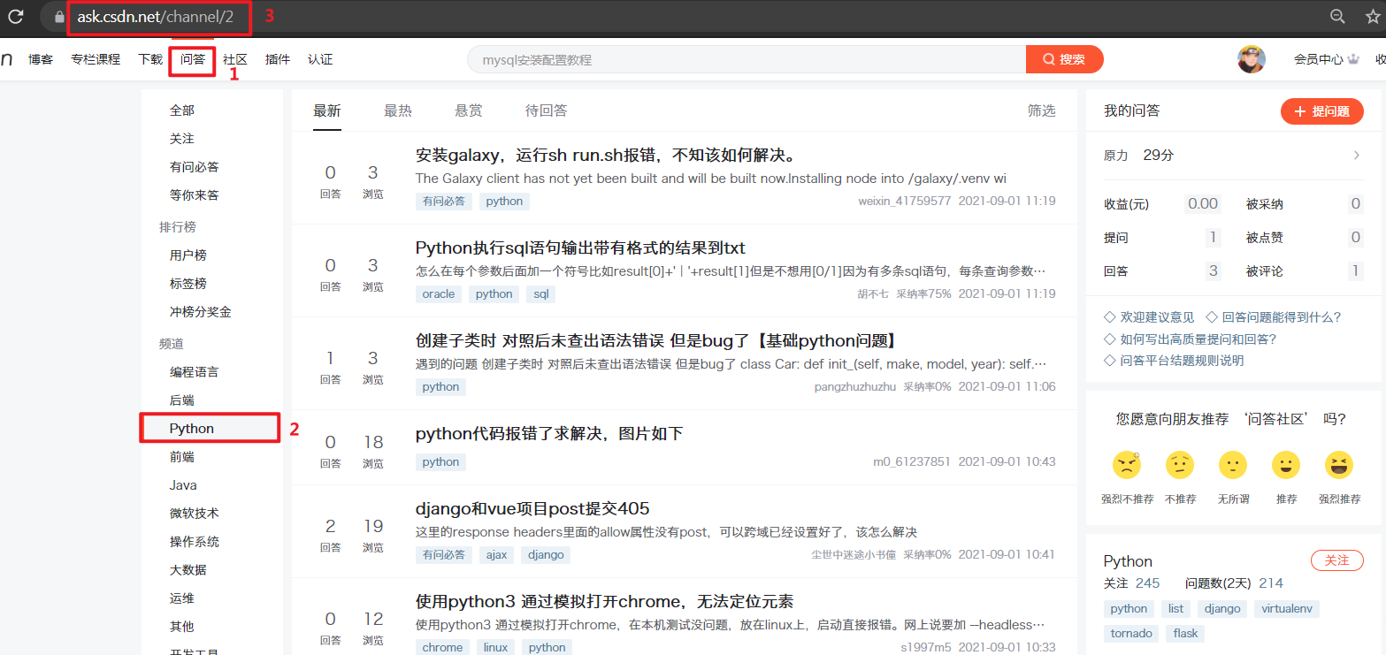Select 关注 in the left sidebar

click(182, 139)
